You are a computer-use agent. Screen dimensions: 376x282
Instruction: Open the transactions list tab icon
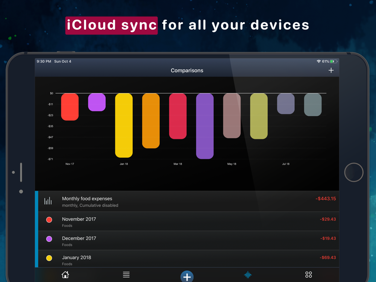click(x=126, y=274)
